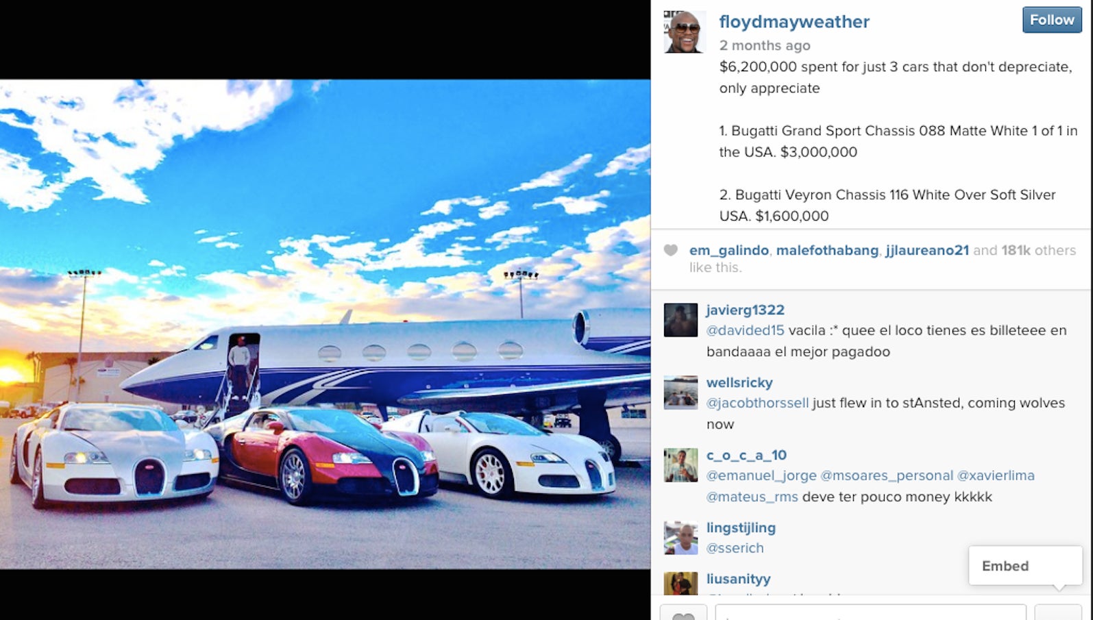The height and width of the screenshot is (620, 1093).
Task: Click liusanityy's avatar thumbnail
Action: click(x=680, y=584)
